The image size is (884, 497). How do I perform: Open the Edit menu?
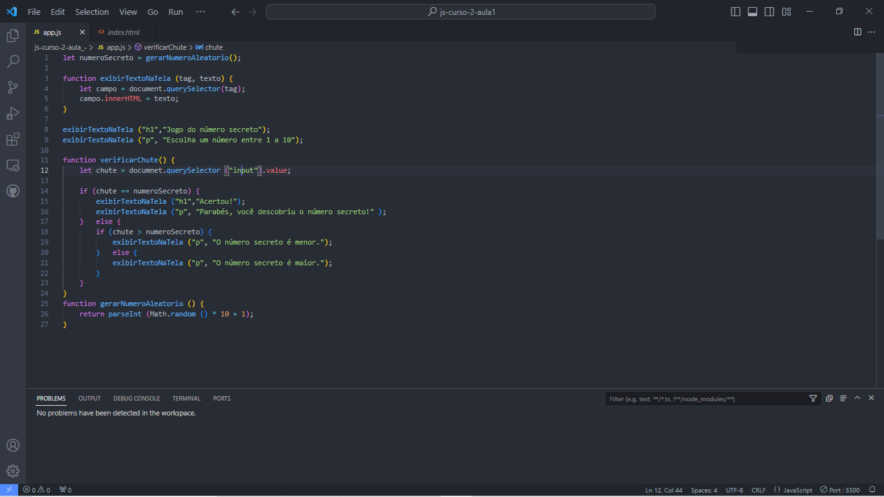pos(58,12)
